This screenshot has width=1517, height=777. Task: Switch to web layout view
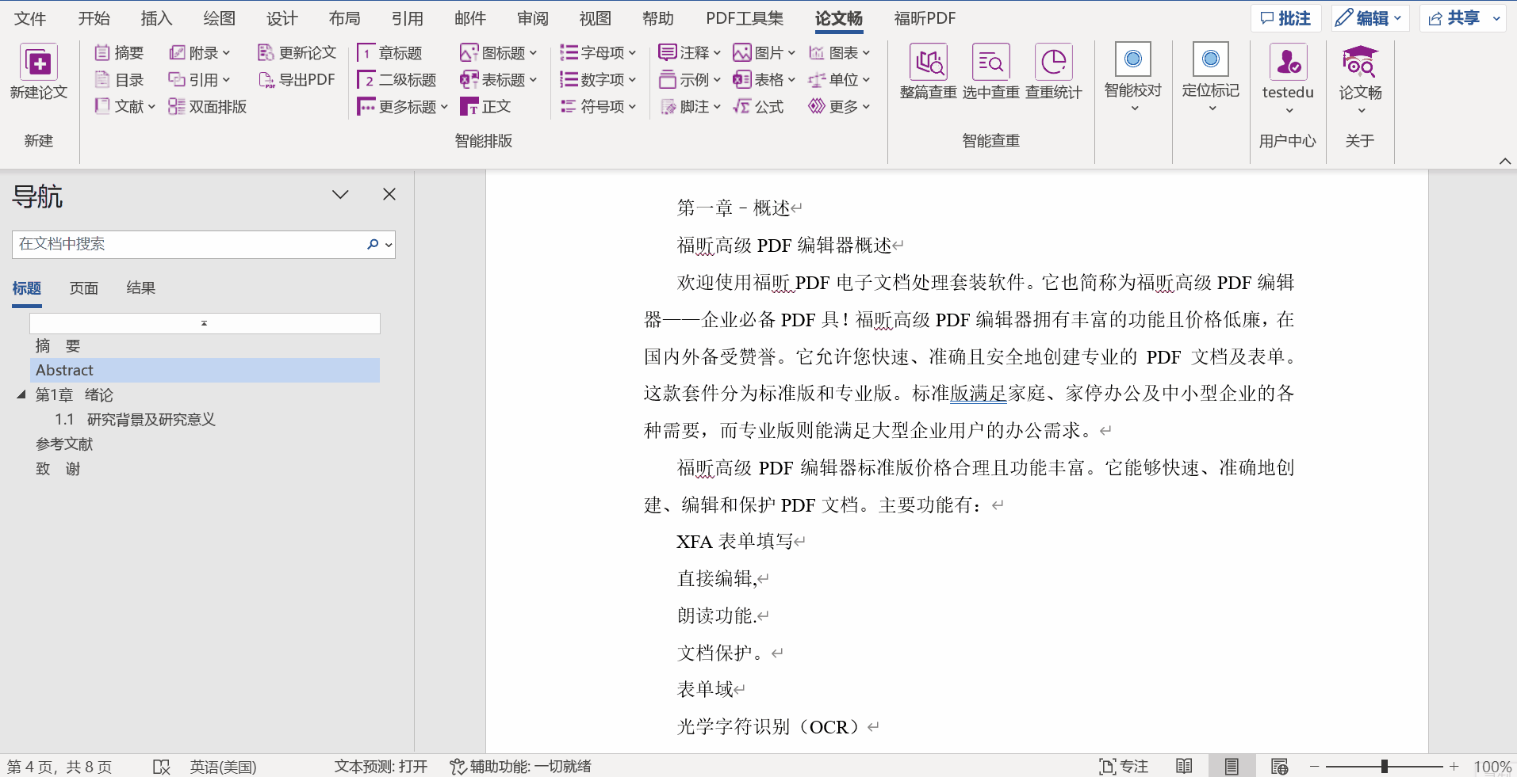(x=1279, y=767)
